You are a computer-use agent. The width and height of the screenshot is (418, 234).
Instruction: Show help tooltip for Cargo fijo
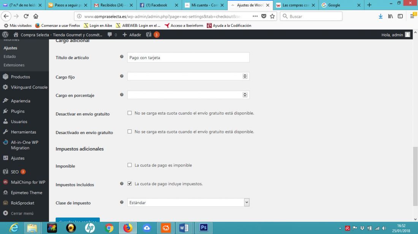point(122,76)
